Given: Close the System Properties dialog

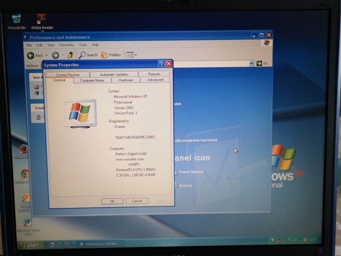Looking at the screenshot, I should pyautogui.click(x=169, y=64).
